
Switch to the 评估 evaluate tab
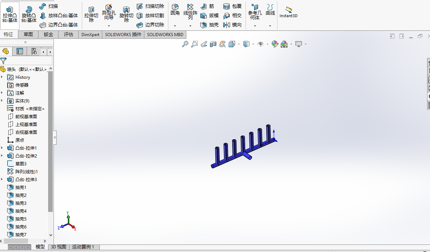(x=68, y=34)
